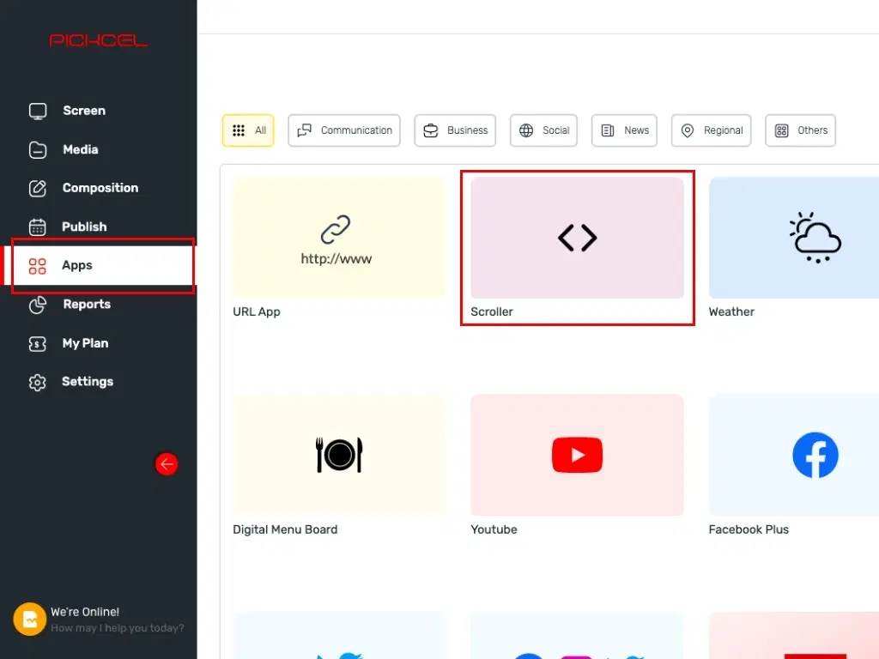The width and height of the screenshot is (879, 659).
Task: Click the Composition icon
Action: (38, 188)
